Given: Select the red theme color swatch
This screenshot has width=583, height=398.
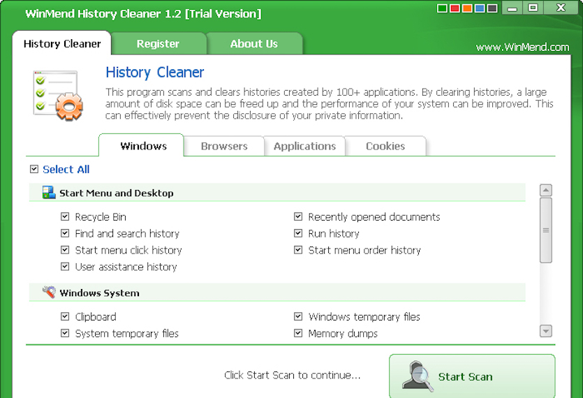Looking at the screenshot, I should point(455,8).
